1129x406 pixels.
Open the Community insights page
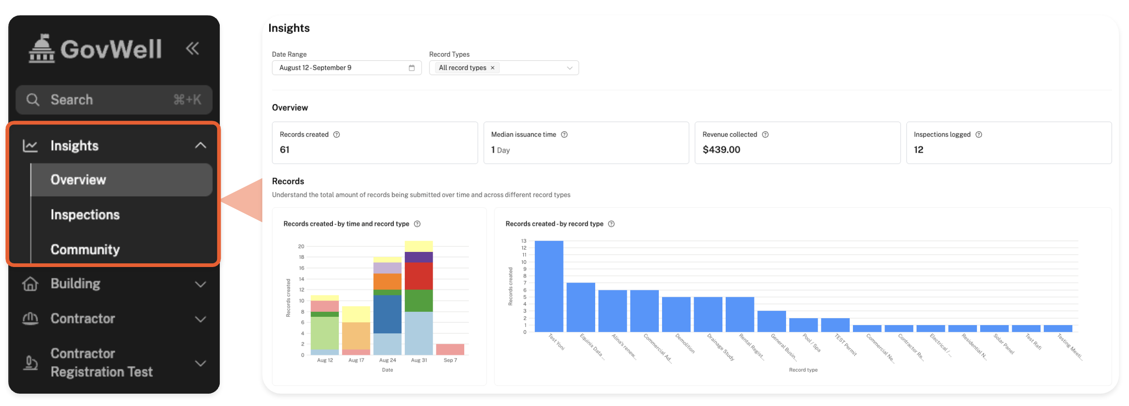tap(85, 249)
